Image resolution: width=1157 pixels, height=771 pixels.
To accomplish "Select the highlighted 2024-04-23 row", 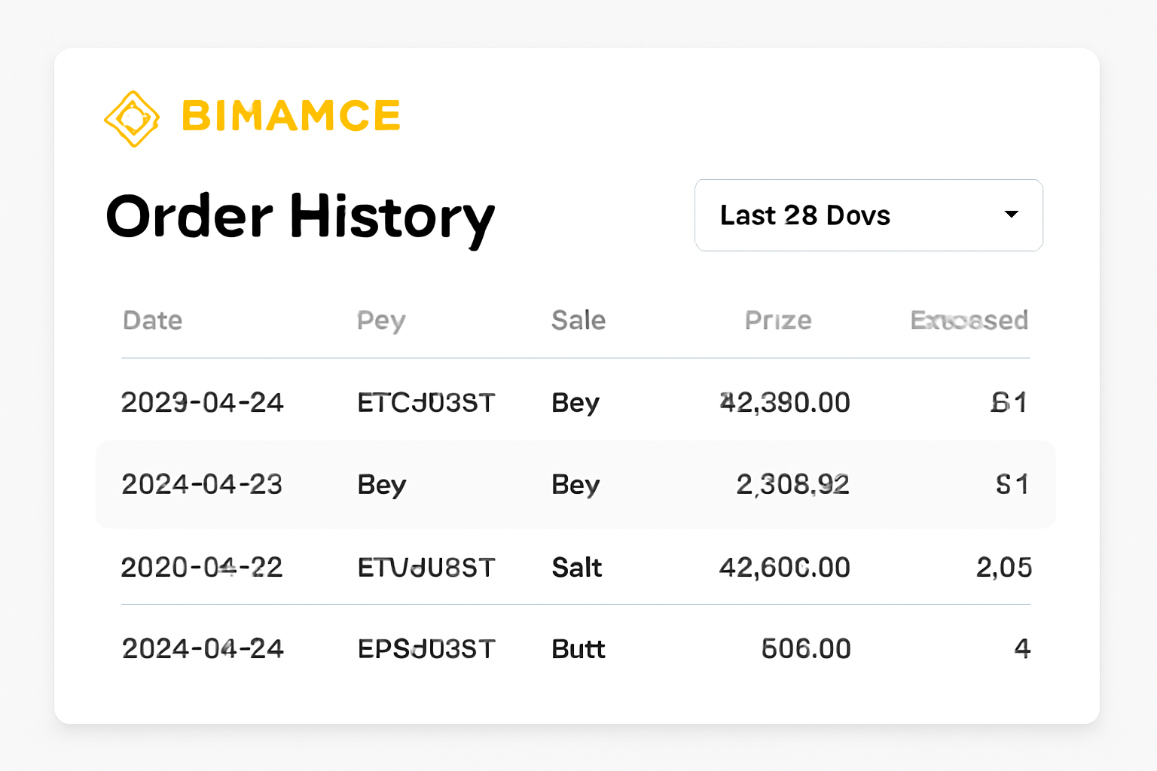I will (202, 484).
